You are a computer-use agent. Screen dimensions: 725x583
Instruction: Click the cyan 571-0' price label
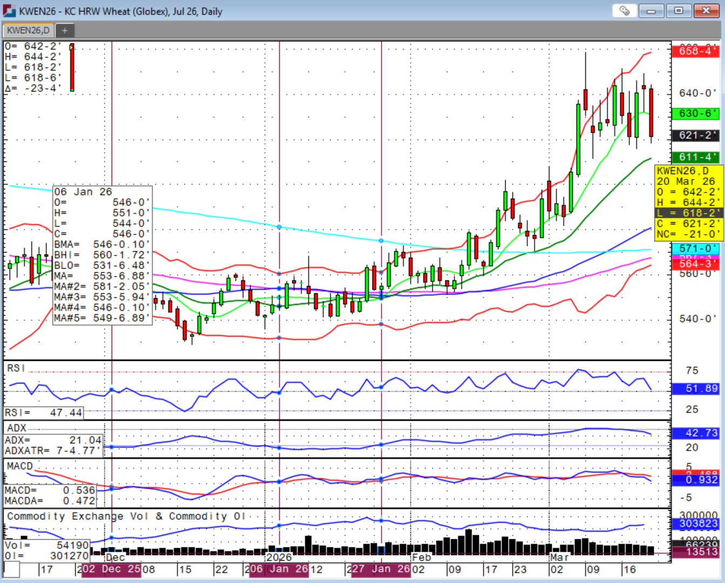[x=695, y=249]
